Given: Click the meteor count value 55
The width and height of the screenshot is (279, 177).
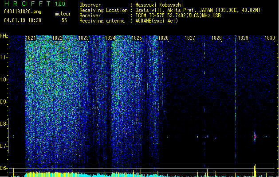Looking at the screenshot, I should coord(64,20).
